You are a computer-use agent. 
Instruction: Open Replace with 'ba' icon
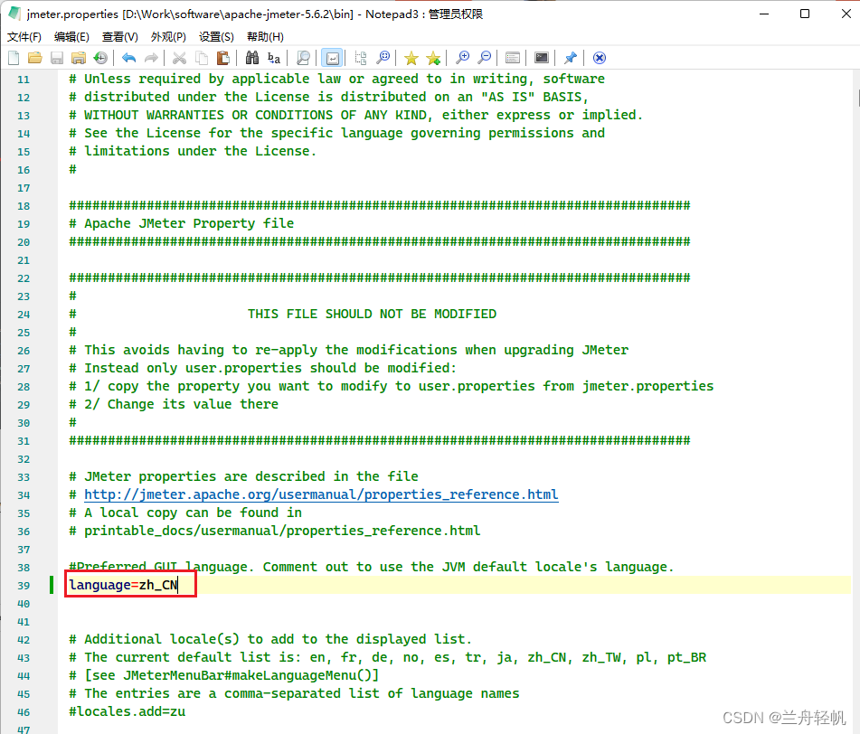(x=274, y=58)
